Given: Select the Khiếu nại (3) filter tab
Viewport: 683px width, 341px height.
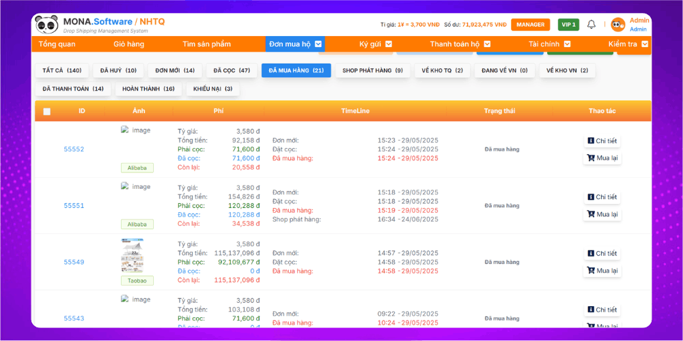Looking at the screenshot, I should click(212, 89).
